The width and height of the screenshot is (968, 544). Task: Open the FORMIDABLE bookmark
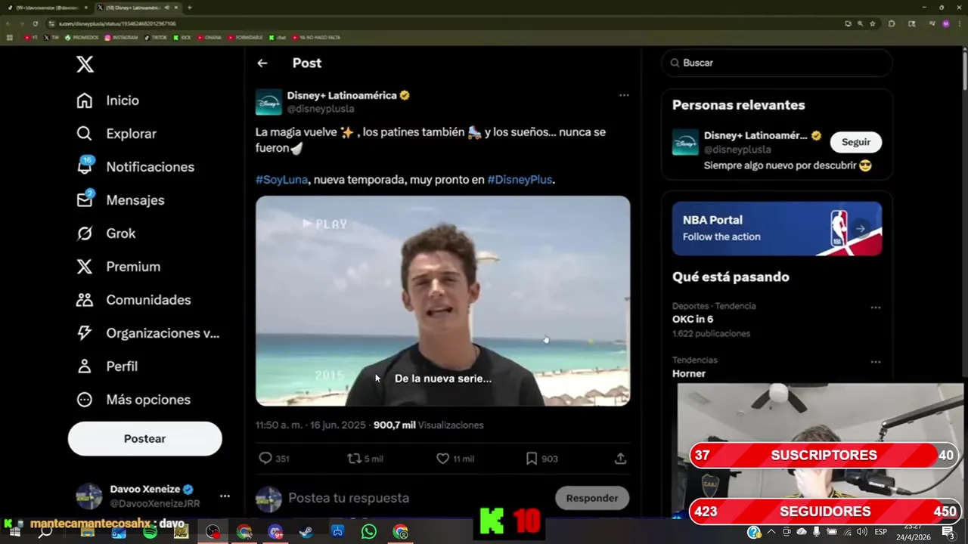[245, 37]
